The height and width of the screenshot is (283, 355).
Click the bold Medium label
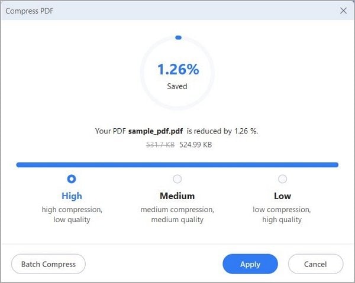click(177, 196)
